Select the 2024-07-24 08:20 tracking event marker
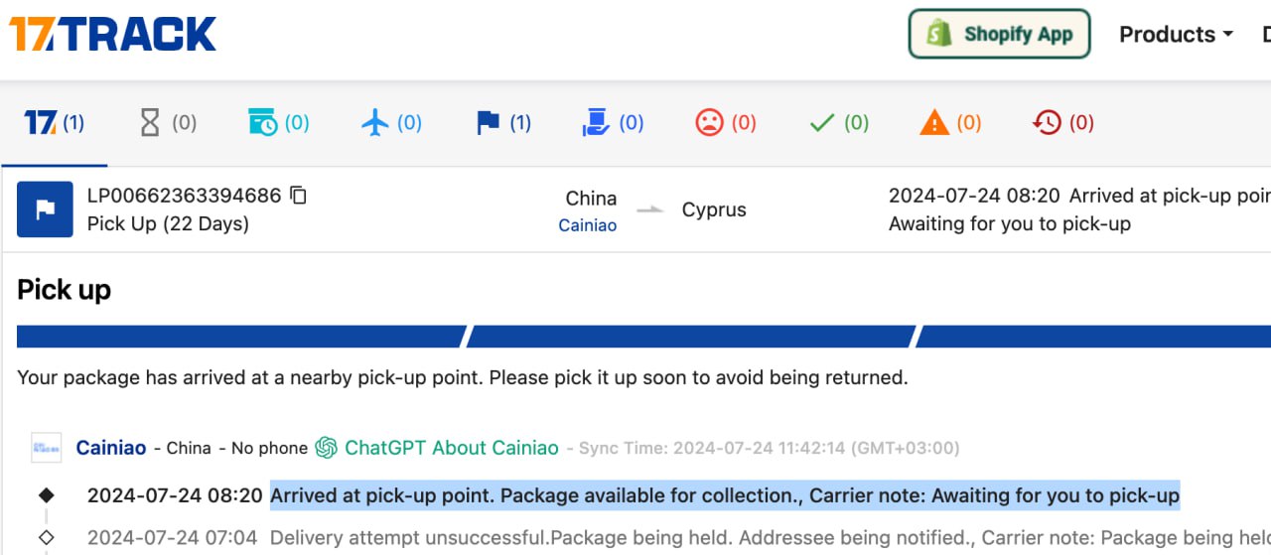The width and height of the screenshot is (1271, 555). click(46, 495)
